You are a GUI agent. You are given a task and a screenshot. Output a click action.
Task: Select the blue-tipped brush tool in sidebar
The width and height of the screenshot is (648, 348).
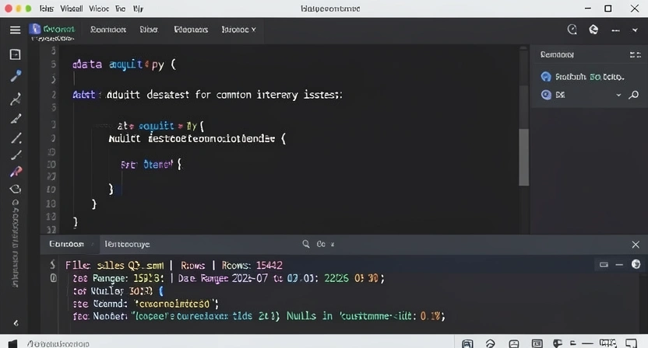click(x=16, y=76)
